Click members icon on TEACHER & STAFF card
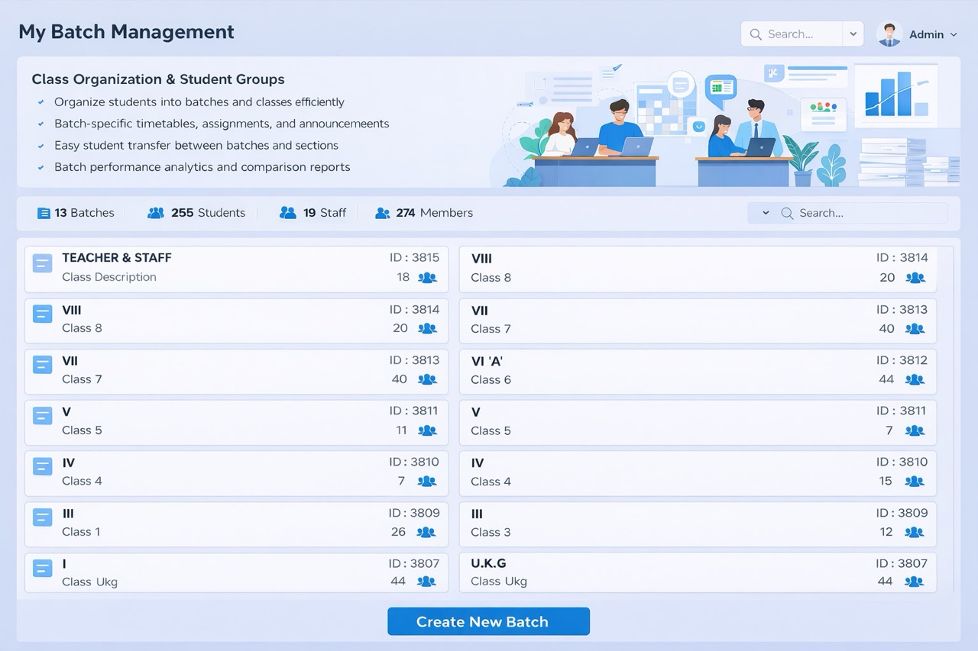The width and height of the screenshot is (978, 651). coord(427,278)
